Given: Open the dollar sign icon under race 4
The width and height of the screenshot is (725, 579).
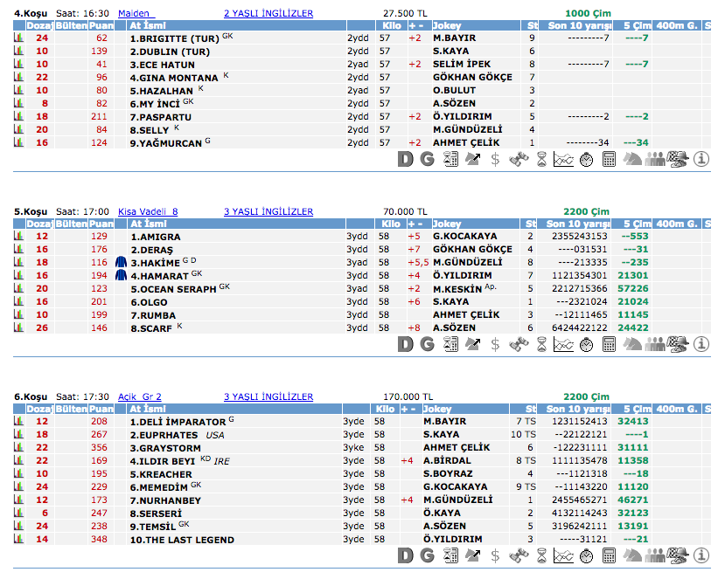Looking at the screenshot, I should (x=495, y=159).
